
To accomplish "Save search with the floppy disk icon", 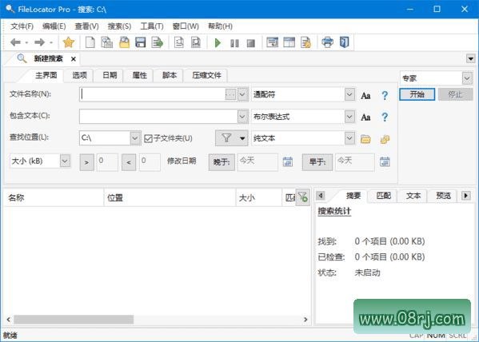I will tap(141, 42).
